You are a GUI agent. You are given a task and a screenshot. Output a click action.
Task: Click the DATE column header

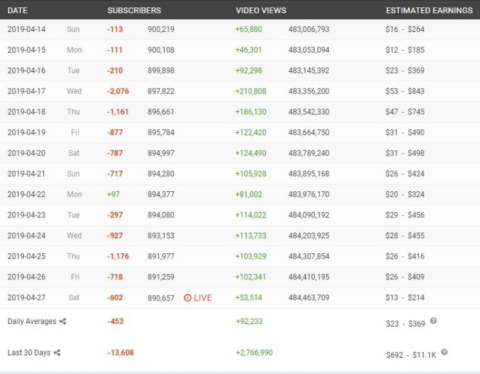(17, 11)
